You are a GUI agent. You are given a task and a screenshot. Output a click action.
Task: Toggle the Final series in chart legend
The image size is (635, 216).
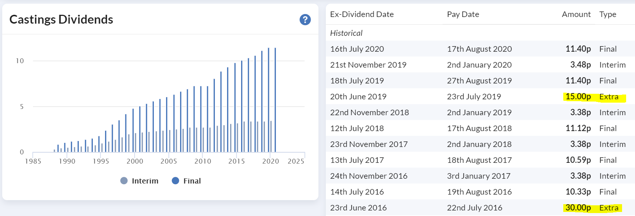(x=186, y=181)
